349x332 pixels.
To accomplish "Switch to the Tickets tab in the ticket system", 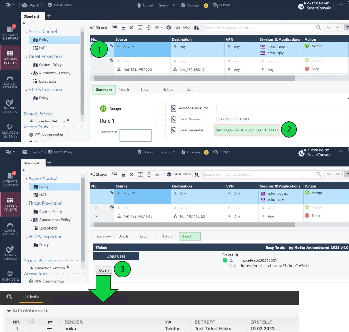I will coord(31,296).
